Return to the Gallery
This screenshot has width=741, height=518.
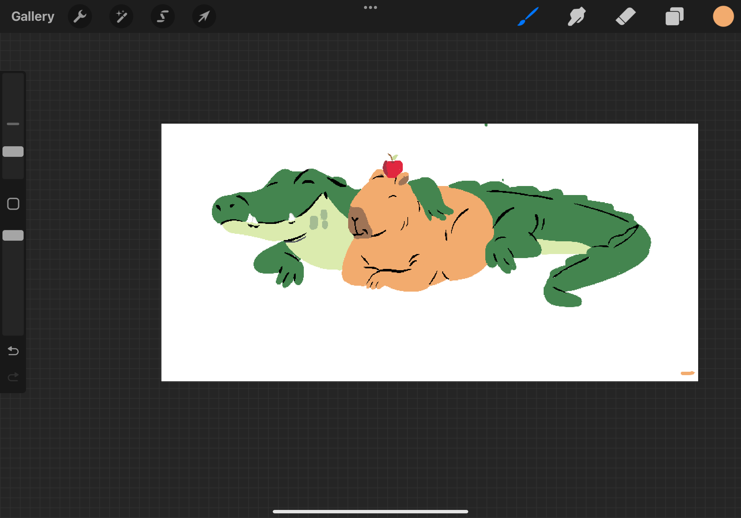[33, 16]
